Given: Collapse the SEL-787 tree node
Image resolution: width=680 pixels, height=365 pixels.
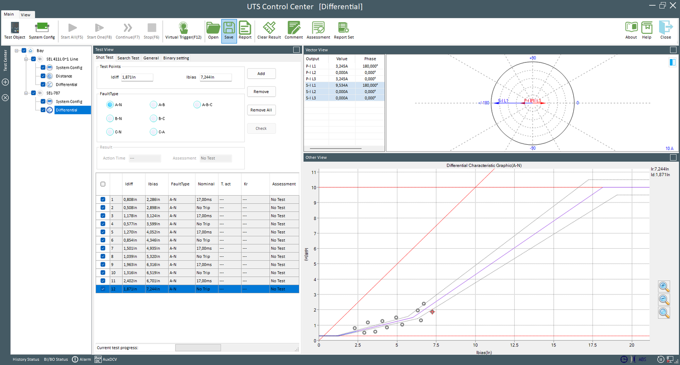Looking at the screenshot, I should [26, 93].
